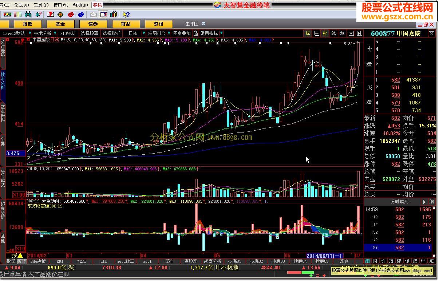Click the window layout toolbar icon
Viewport: 439px width, 281px height.
pos(104,15)
